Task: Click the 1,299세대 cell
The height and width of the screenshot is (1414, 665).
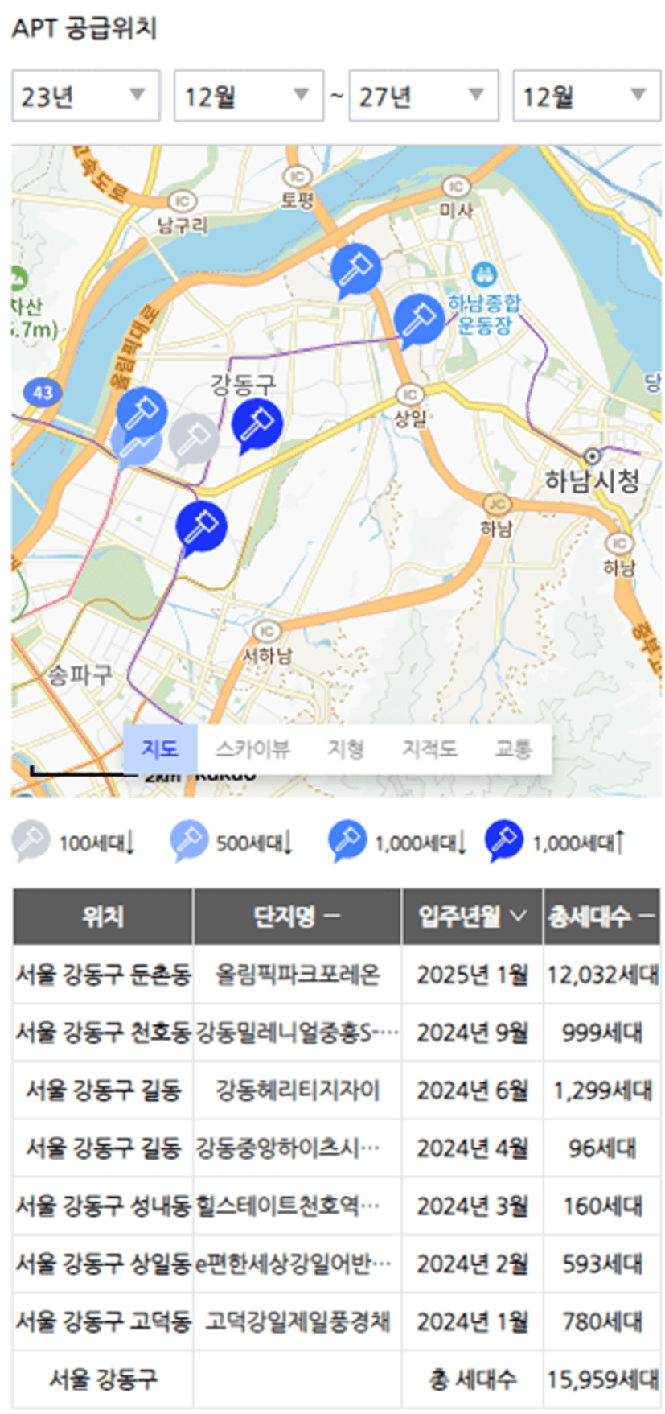Action: (x=601, y=1090)
